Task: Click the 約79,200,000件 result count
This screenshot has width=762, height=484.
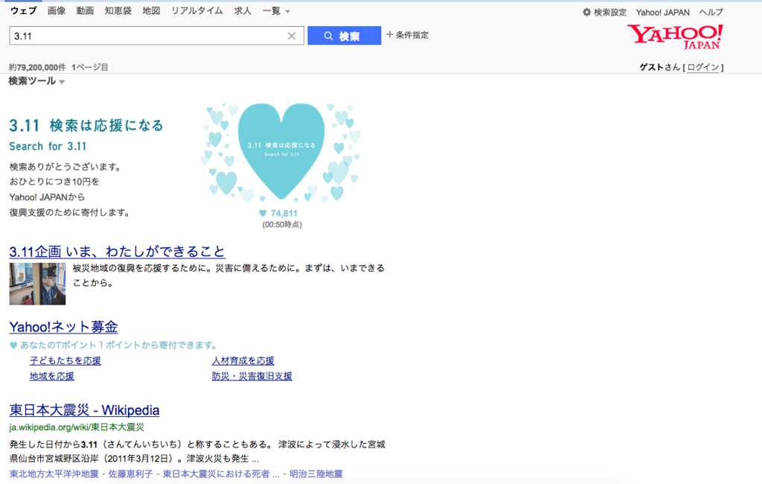Action: pos(37,67)
